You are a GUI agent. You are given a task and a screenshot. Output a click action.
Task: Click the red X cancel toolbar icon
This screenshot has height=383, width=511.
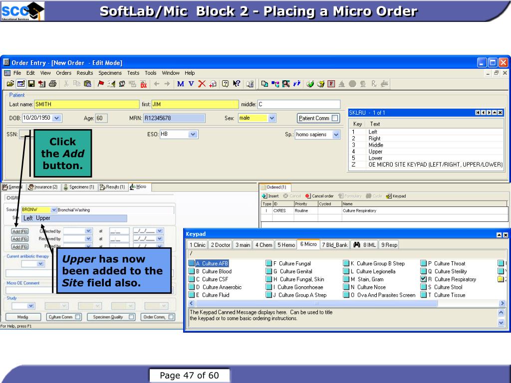coord(202,84)
